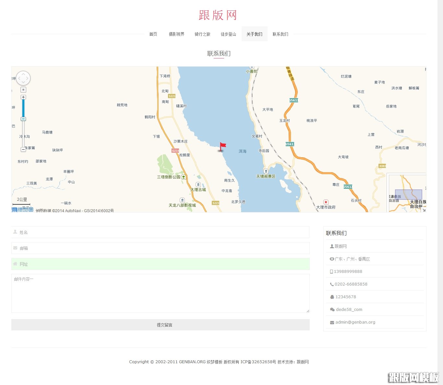Click the 姓名 name input field
443x385 pixels.
pyautogui.click(x=161, y=232)
